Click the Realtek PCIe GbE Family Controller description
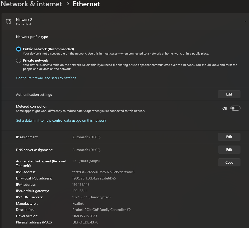 (102, 210)
